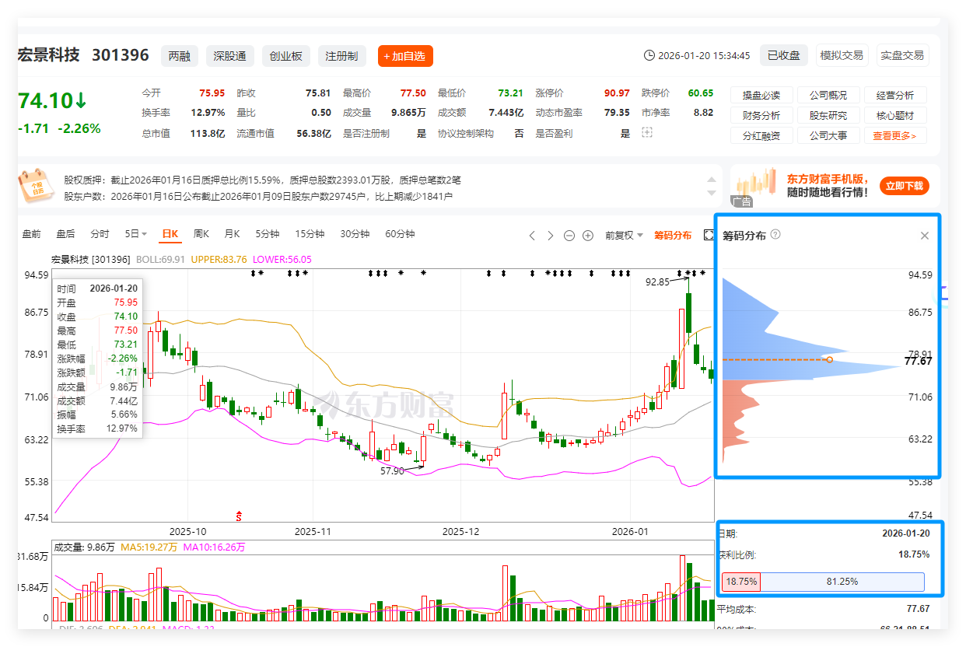
Task: Open 核心题材 link
Action: [895, 115]
